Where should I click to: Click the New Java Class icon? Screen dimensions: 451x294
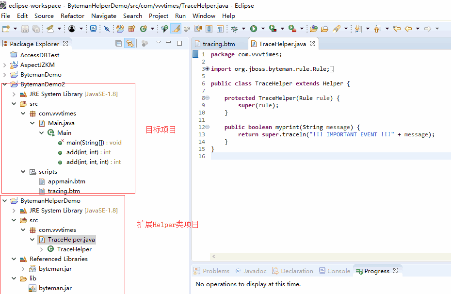143,29
